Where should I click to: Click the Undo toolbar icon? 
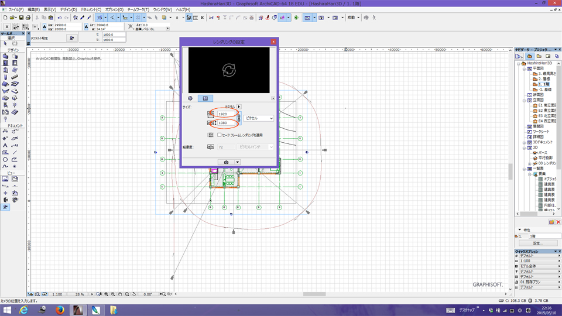[60, 18]
